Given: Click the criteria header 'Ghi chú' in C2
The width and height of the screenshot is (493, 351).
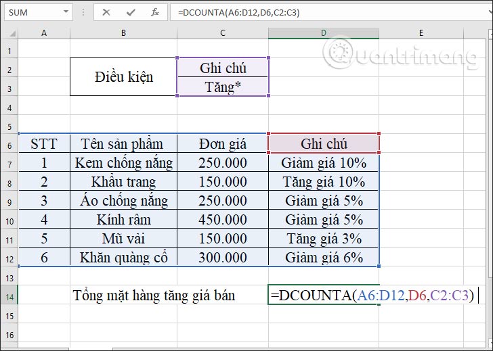Looking at the screenshot, I should pos(223,68).
